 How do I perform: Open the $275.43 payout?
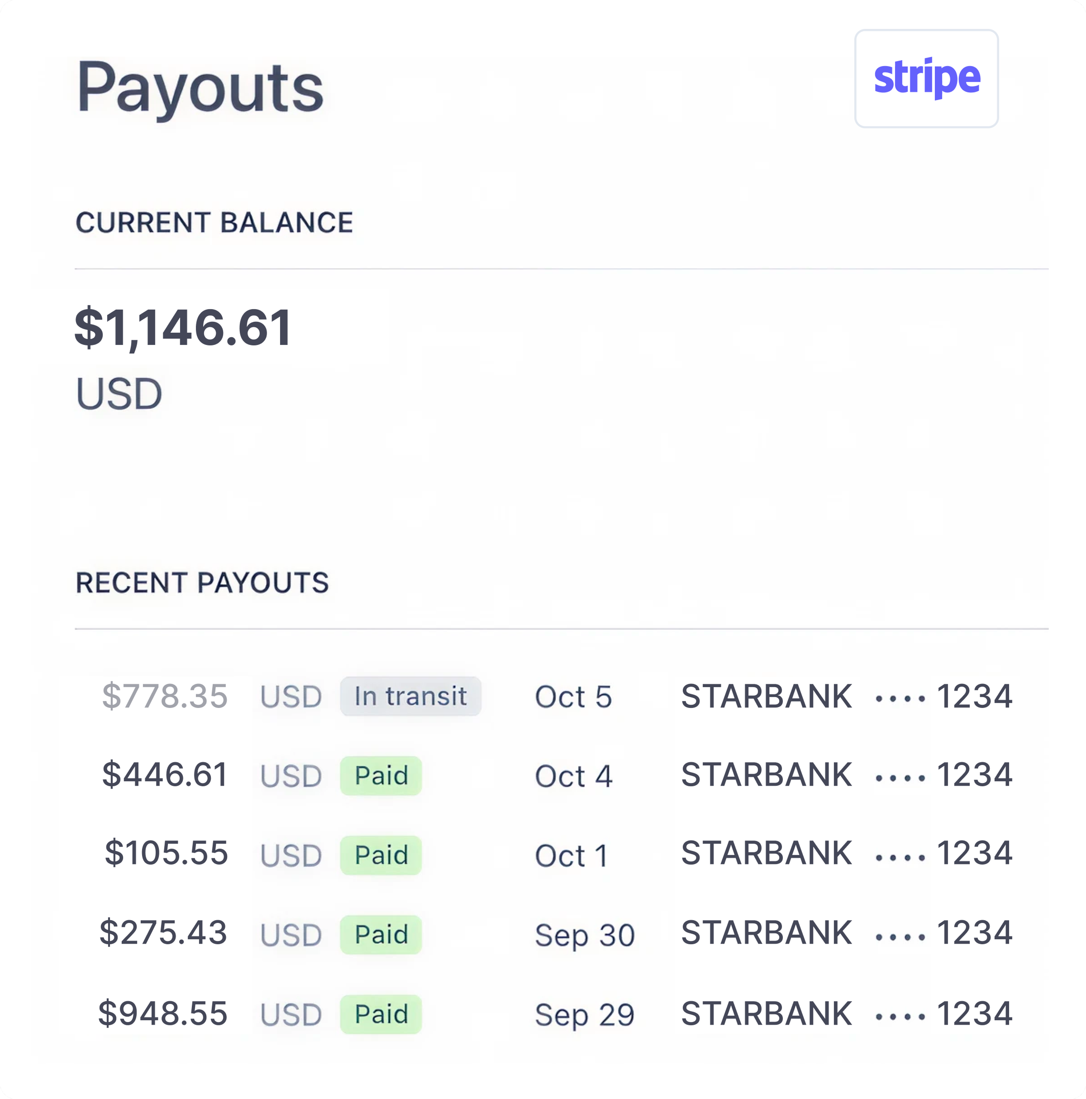[x=163, y=933]
